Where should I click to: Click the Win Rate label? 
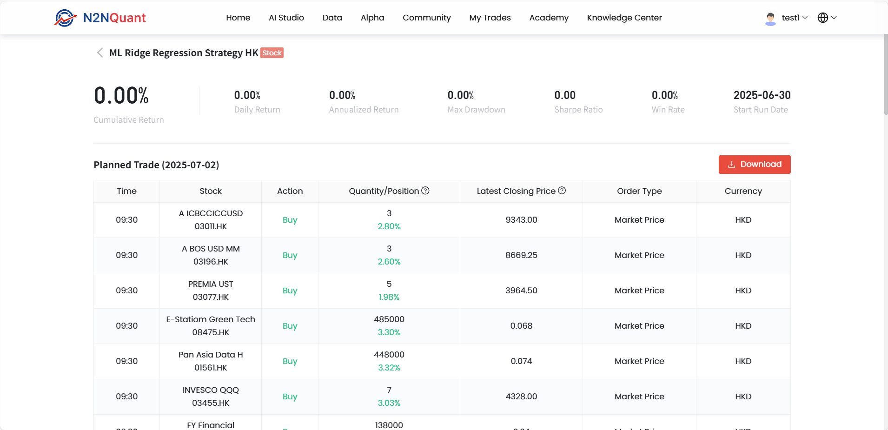tap(668, 110)
